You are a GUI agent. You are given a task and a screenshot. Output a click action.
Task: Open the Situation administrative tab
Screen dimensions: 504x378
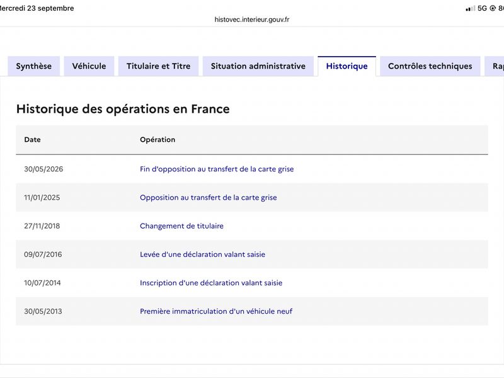(x=258, y=66)
